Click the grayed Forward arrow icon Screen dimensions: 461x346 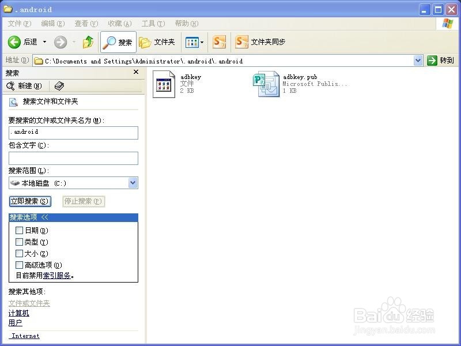point(61,42)
